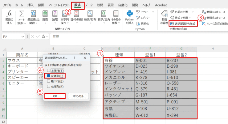Select cell containing X-394
This screenshot has height=124, width=228.
coord(181,115)
